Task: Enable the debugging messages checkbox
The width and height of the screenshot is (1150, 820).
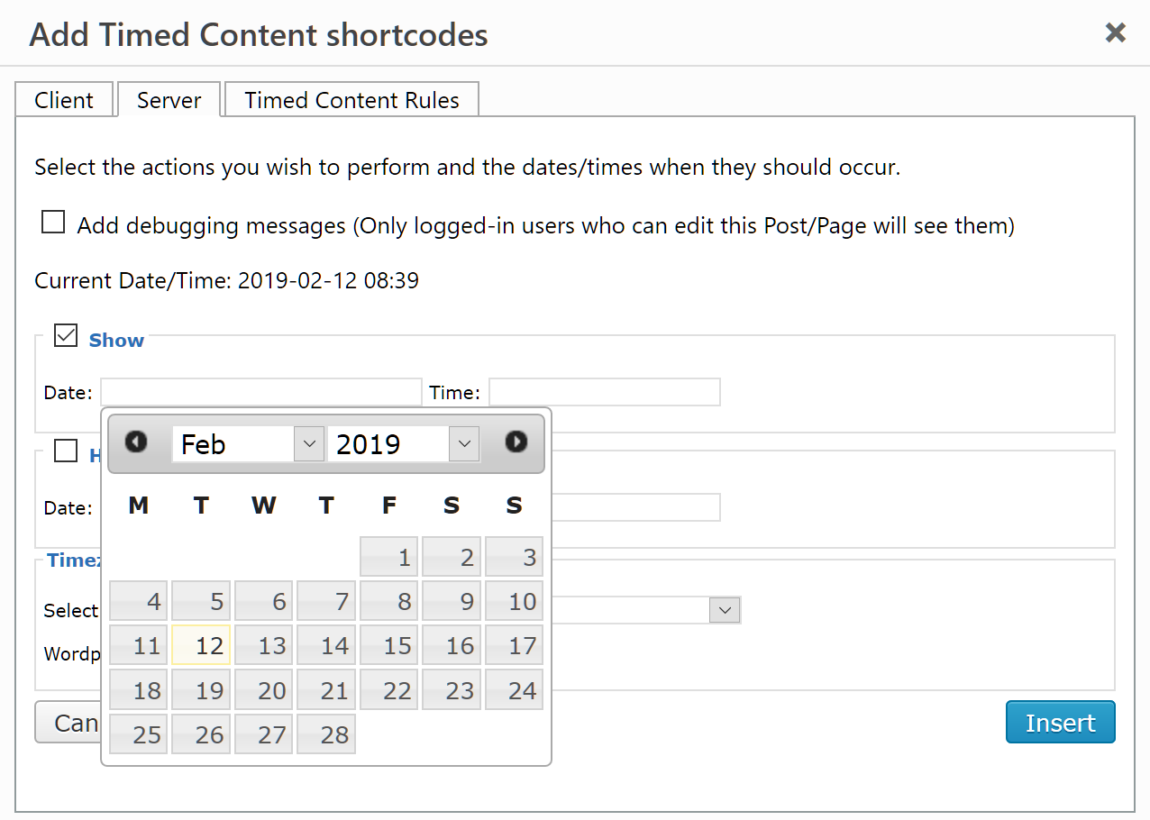Action: (53, 222)
